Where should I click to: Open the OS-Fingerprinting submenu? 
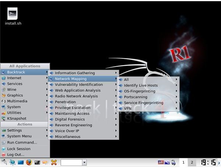(x=148, y=91)
